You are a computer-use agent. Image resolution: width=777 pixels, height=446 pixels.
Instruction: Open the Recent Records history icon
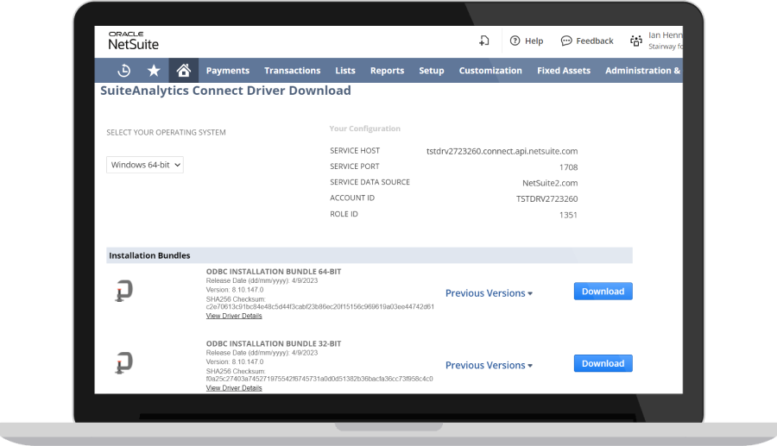123,71
